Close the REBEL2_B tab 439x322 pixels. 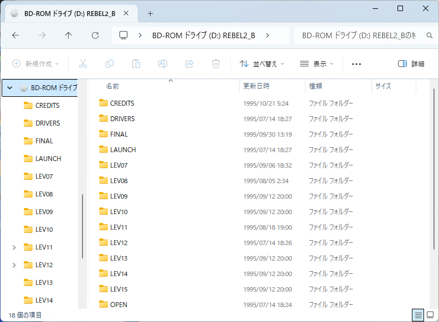tap(126, 13)
